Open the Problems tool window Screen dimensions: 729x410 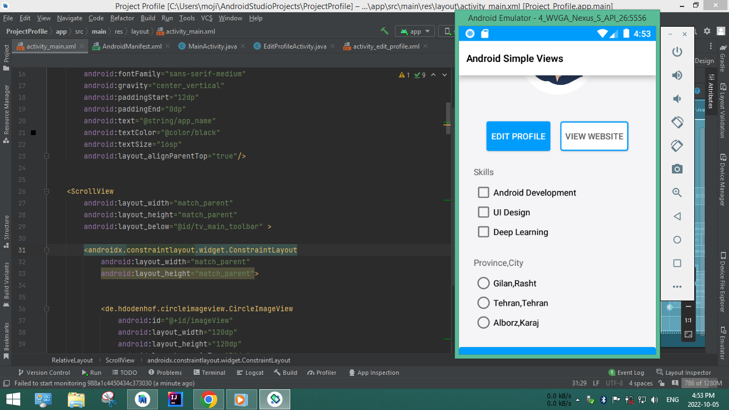(165, 373)
